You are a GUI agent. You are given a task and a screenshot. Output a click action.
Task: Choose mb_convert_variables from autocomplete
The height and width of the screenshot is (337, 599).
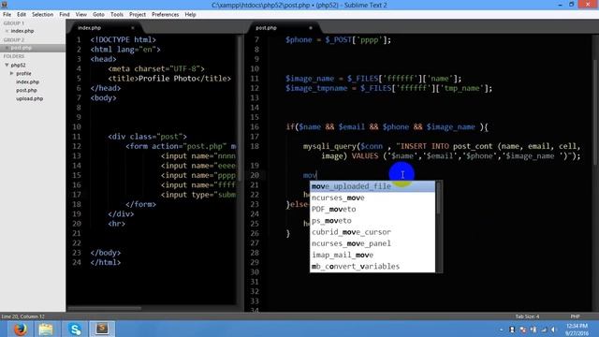coord(373,267)
